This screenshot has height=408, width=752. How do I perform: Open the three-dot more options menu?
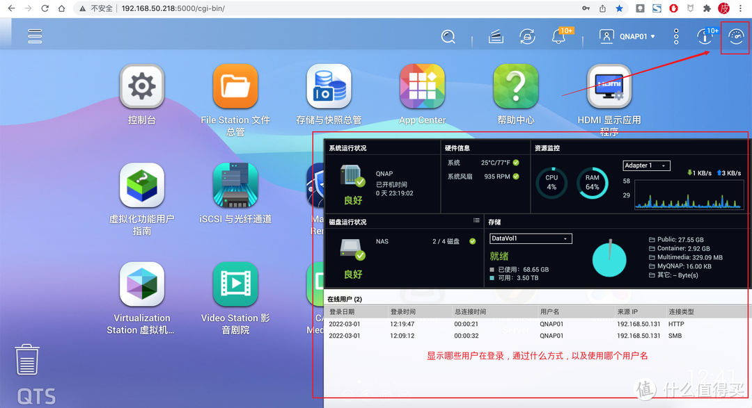pyautogui.click(x=675, y=36)
